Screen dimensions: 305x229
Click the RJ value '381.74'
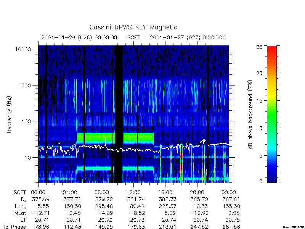point(136,199)
